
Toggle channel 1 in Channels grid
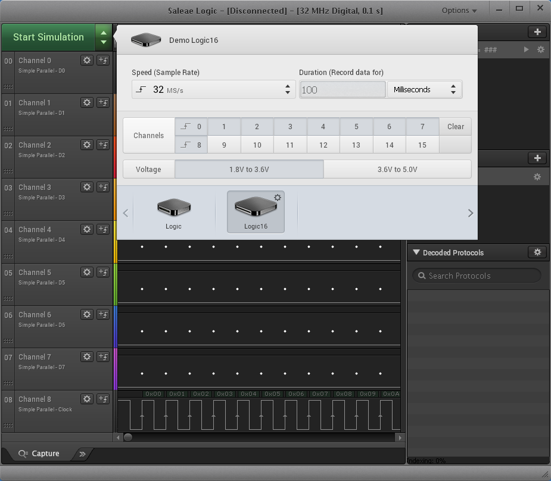224,126
